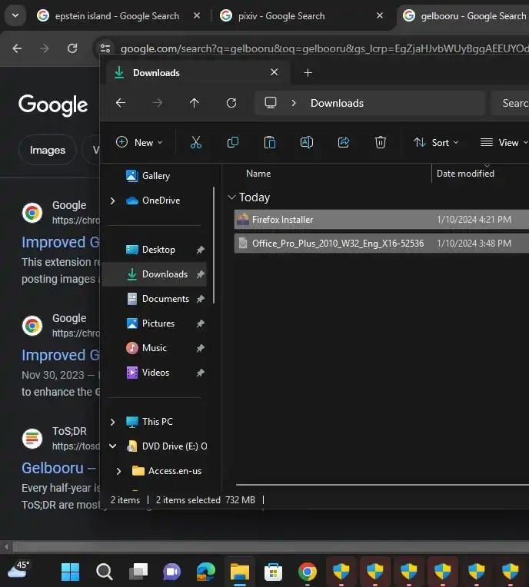
Task: Go up one folder level in Explorer
Action: coord(194,103)
